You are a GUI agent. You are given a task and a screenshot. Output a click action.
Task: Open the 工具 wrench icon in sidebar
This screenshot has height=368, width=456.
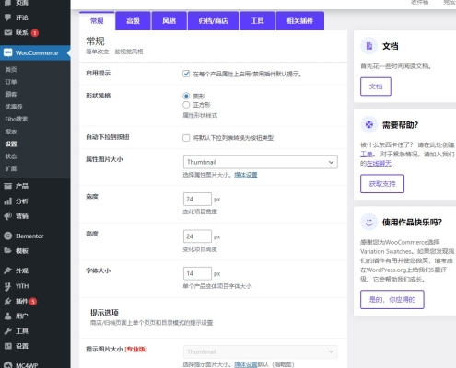pyautogui.click(x=7, y=331)
